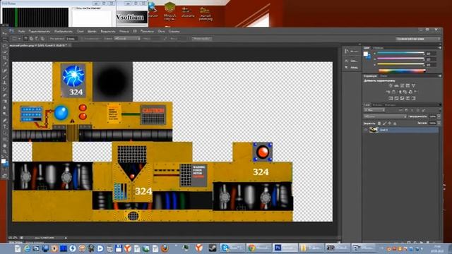
Task: Open the 3D menu
Action: click(135, 31)
